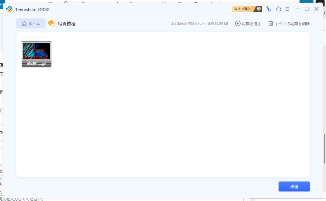Viewport: 326px width, 201px height.
Task: Click the plus icon in the background top-left
Action: 1,4
